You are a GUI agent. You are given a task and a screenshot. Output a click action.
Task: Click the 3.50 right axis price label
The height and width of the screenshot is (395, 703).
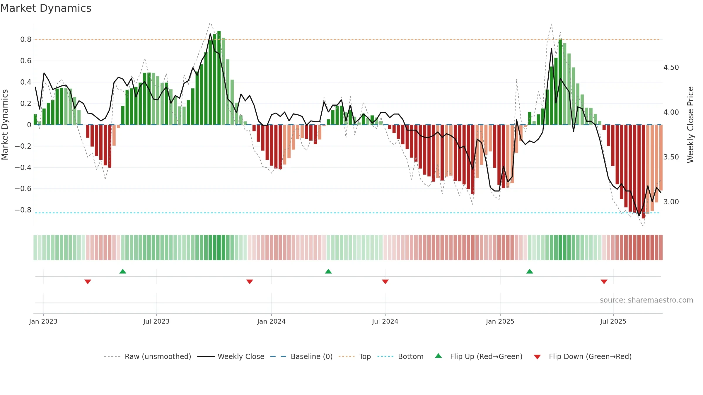click(671, 157)
